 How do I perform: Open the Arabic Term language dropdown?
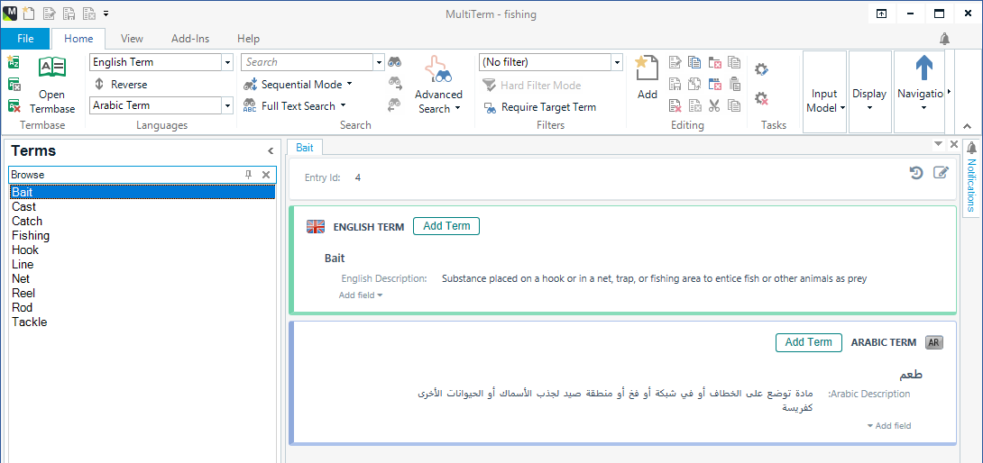point(227,105)
